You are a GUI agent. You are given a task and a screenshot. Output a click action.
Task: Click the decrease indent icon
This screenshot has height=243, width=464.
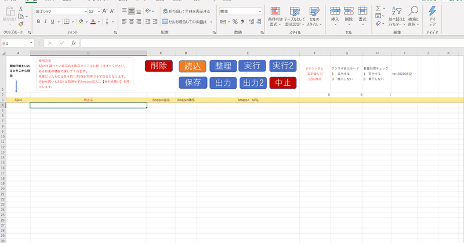pyautogui.click(x=148, y=21)
